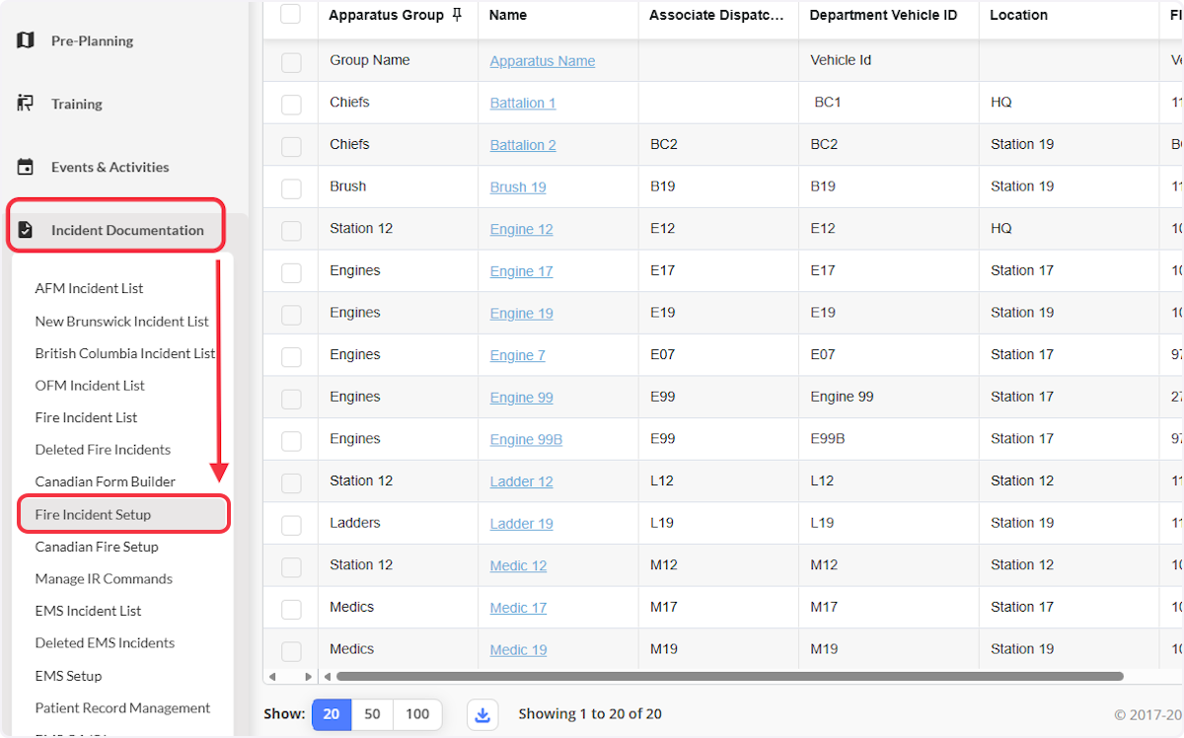Click the HQ location in Battalion 1 row
Image resolution: width=1184 pixels, height=738 pixels.
[x=1001, y=103]
